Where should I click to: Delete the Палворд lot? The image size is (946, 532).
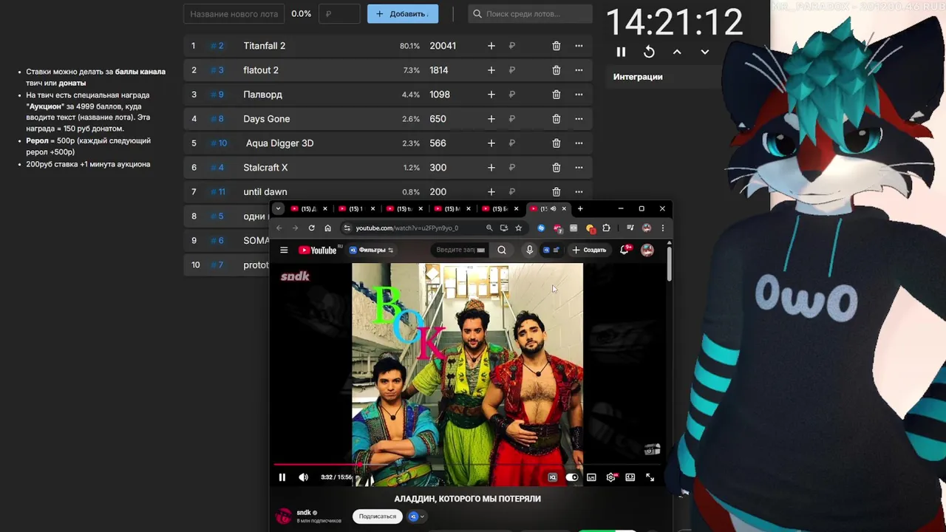pyautogui.click(x=557, y=95)
